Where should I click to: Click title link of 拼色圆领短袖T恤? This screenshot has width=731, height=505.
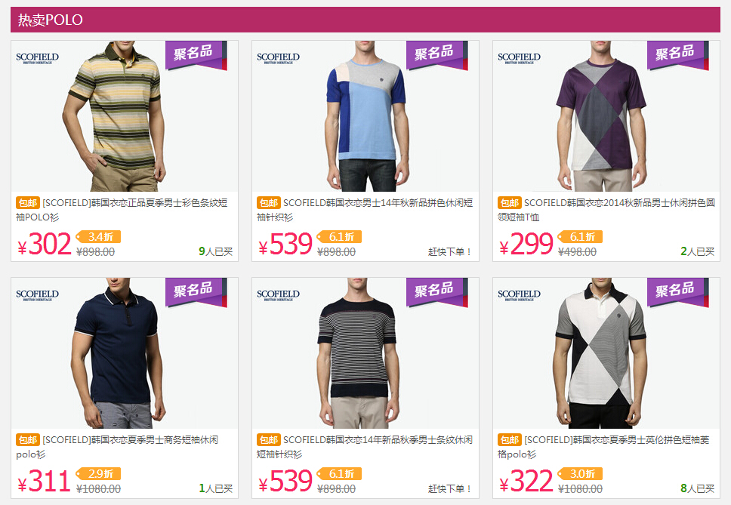[606, 210]
